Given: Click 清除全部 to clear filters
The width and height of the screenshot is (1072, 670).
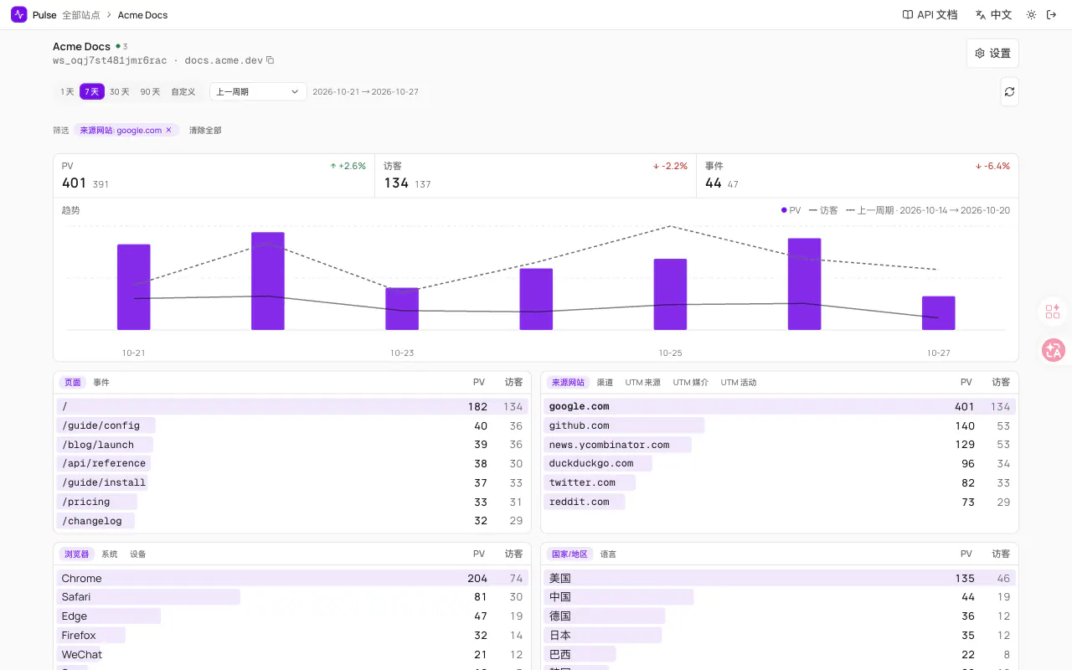Looking at the screenshot, I should 205,130.
